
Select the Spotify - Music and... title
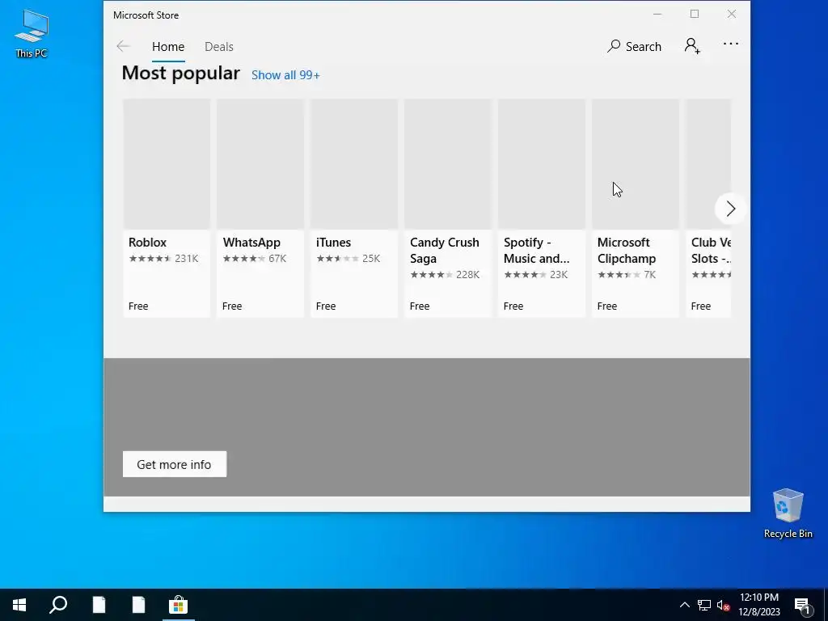[x=537, y=251]
